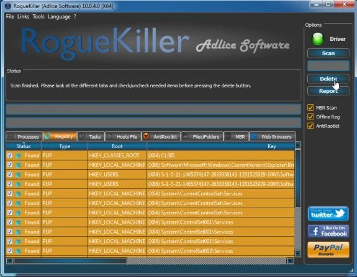Viewport: 357px width, 277px height.
Task: Toggle the MBR Scan option
Action: [310, 107]
